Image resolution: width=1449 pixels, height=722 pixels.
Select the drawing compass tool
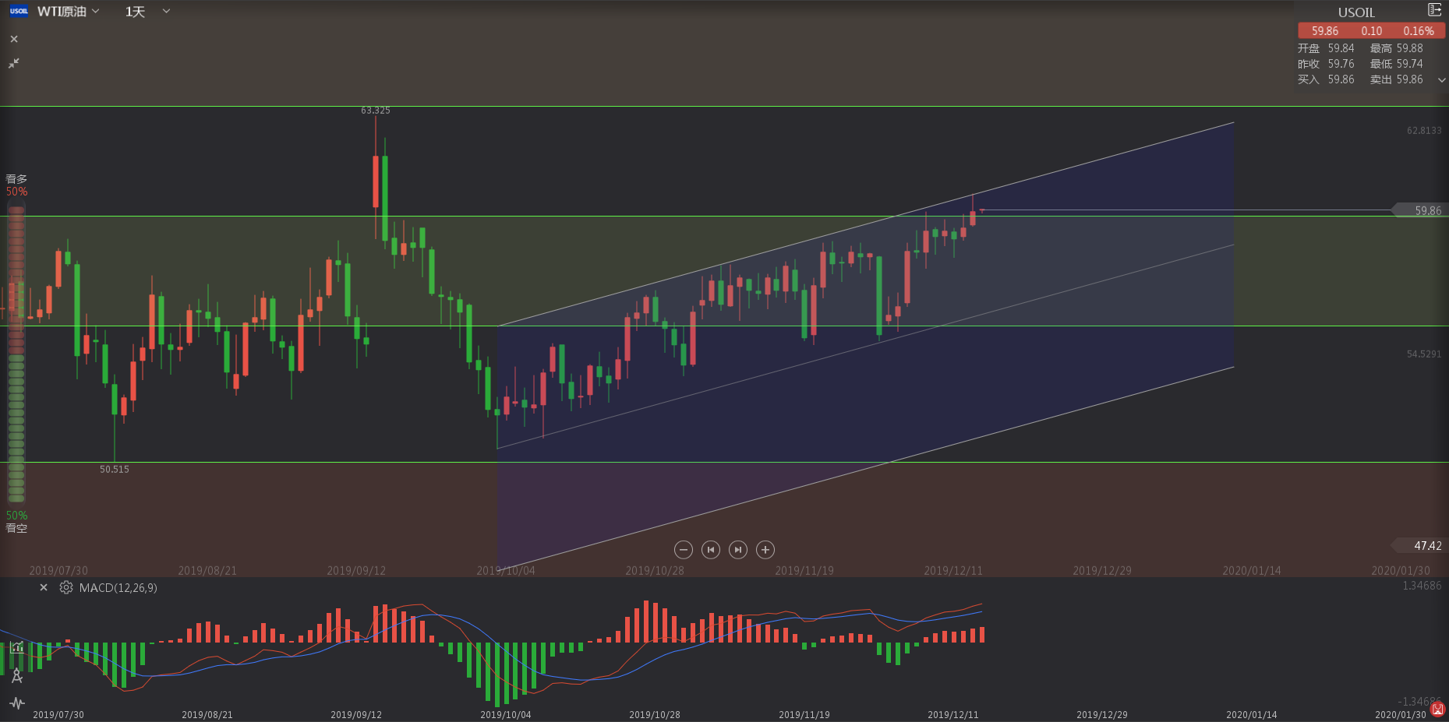17,675
